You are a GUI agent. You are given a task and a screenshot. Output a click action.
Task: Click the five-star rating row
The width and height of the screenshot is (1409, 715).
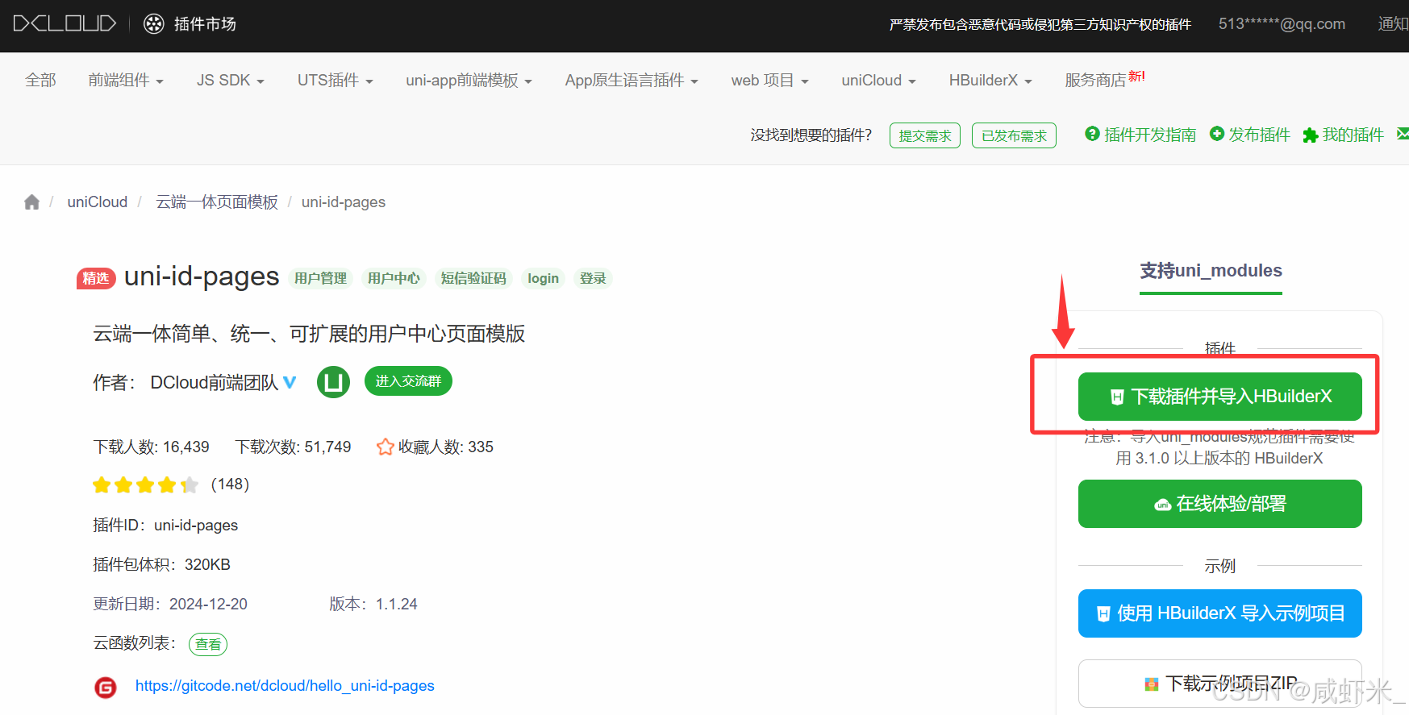[x=145, y=484]
